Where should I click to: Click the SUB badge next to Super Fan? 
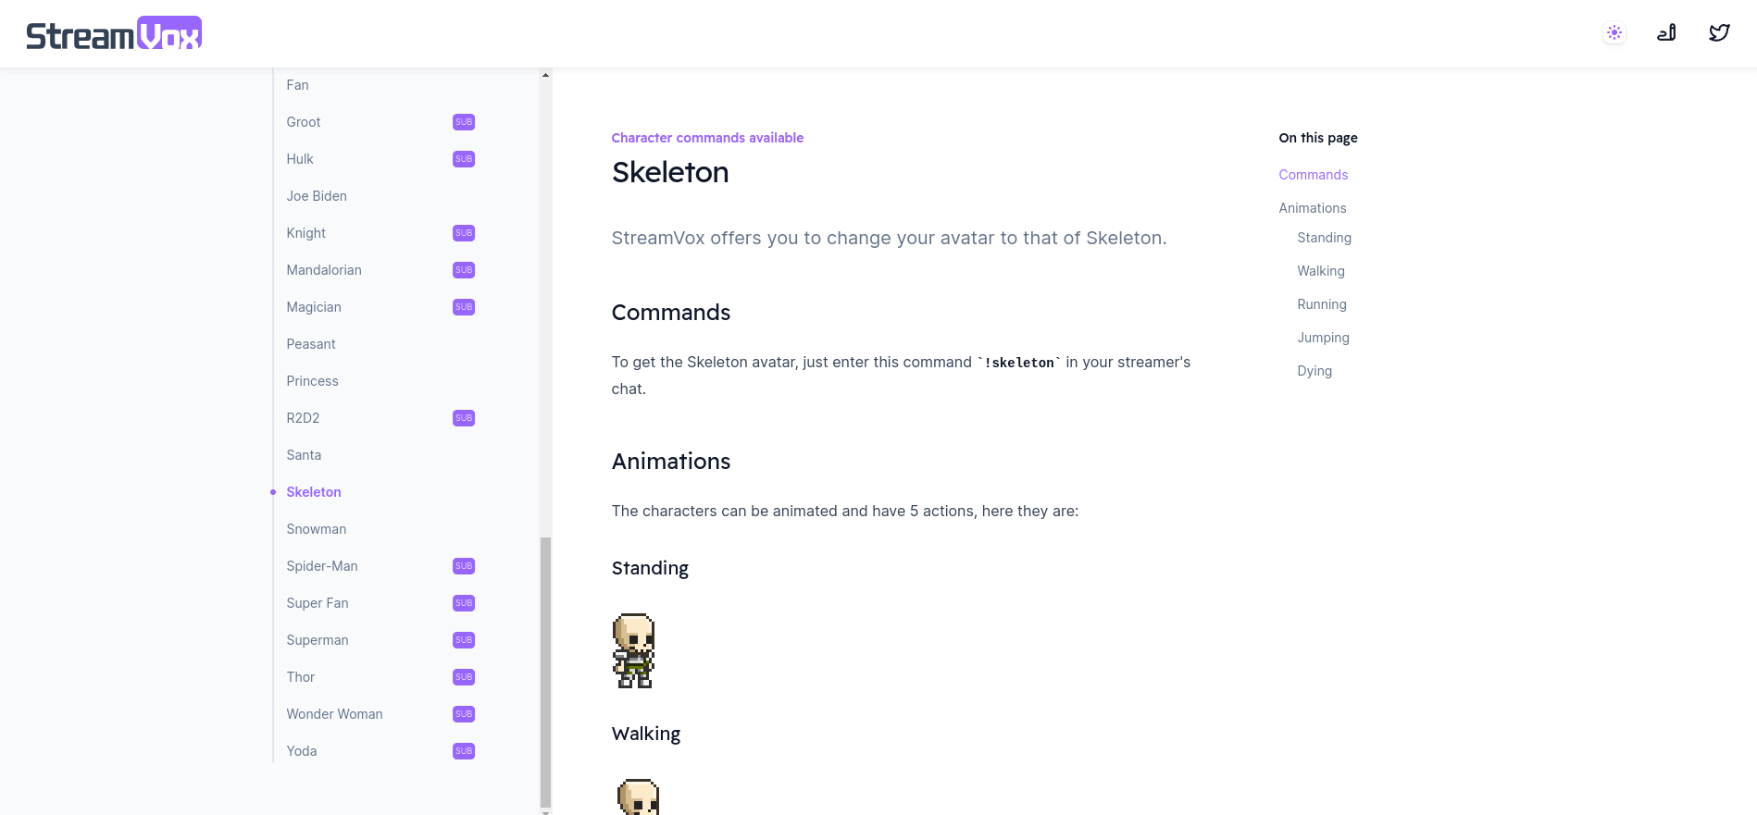coord(464,603)
